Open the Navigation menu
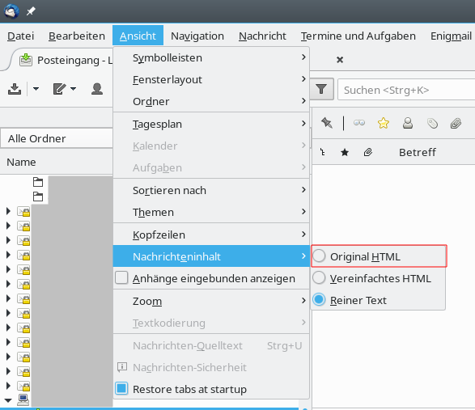This screenshot has height=410, width=475. 197,36
